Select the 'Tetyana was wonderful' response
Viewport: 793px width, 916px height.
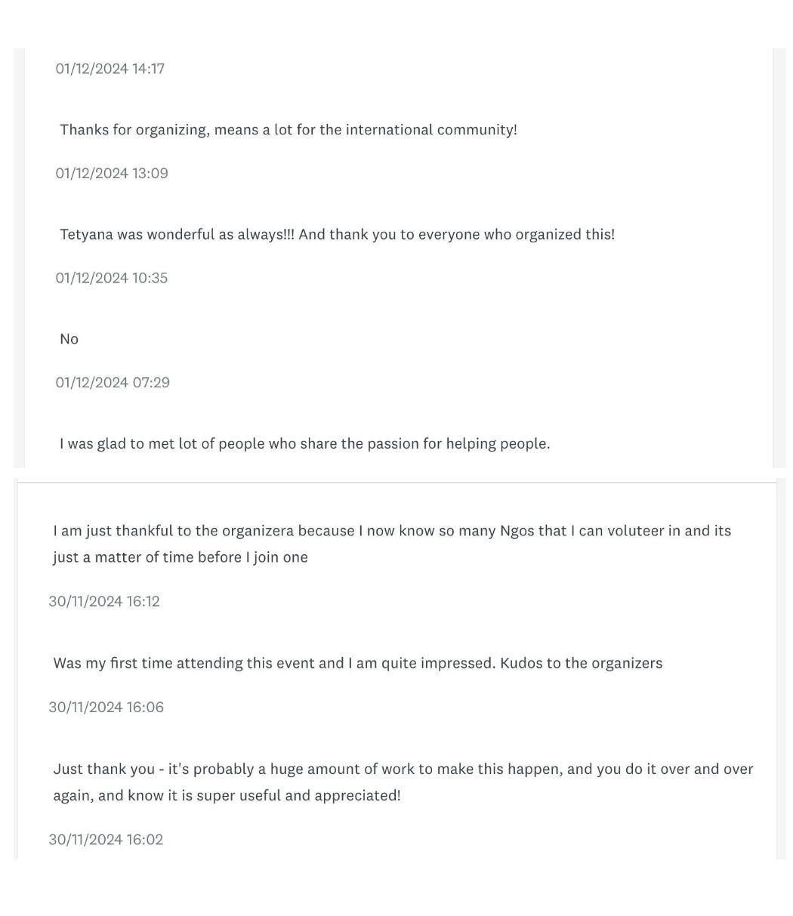(x=337, y=234)
